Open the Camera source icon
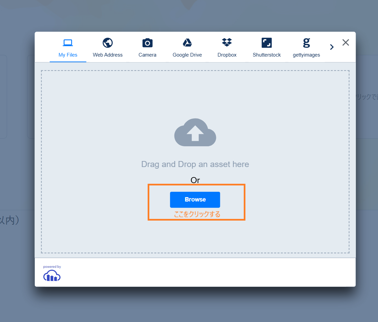The width and height of the screenshot is (378, 322). pyautogui.click(x=147, y=43)
